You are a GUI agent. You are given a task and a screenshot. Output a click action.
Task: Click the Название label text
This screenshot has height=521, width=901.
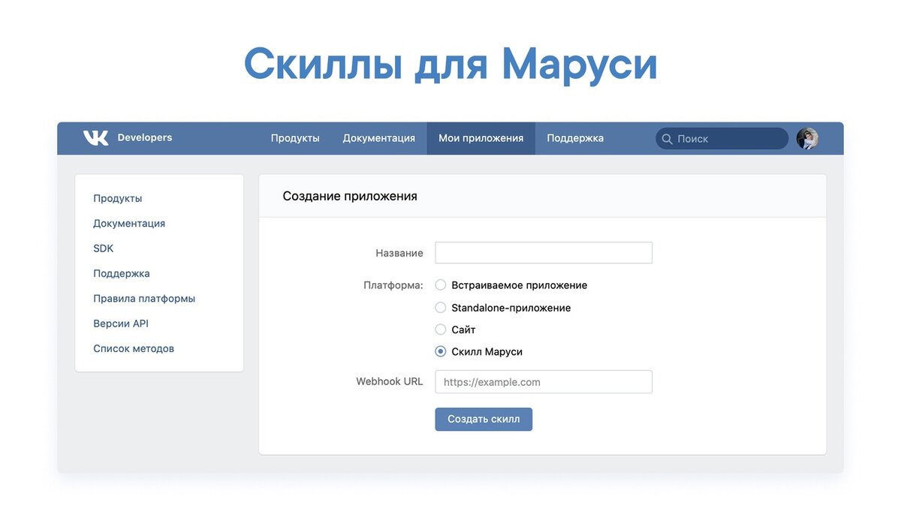[x=399, y=253]
